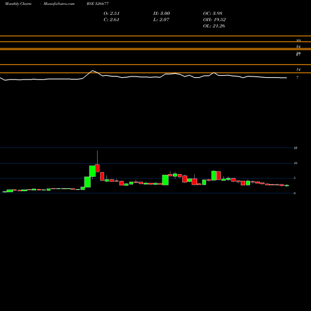Click the open value "O: 2.51"

tap(111, 13)
